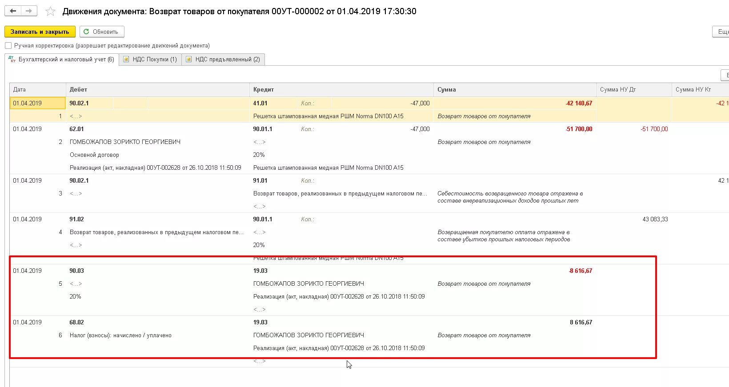Select ГОМБОЖАПОВ ЗОРИКТО ГЕОРГИЕВИЧ in row 2 debit

[x=125, y=142]
